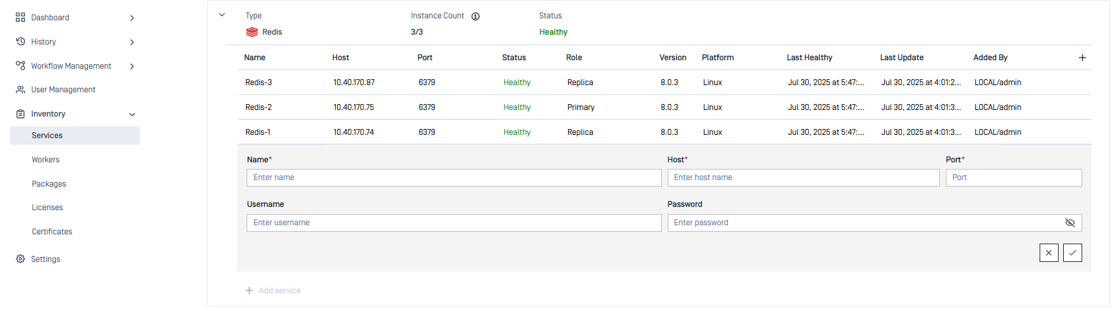Collapse the Inventory menu chevron

pyautogui.click(x=132, y=114)
